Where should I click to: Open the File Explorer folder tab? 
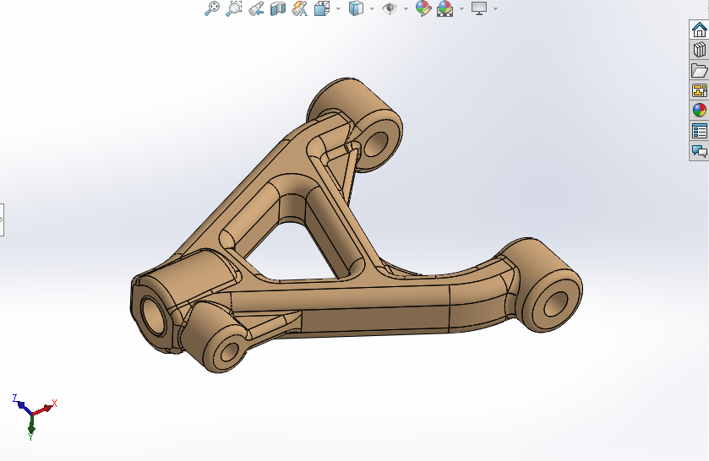(x=699, y=70)
